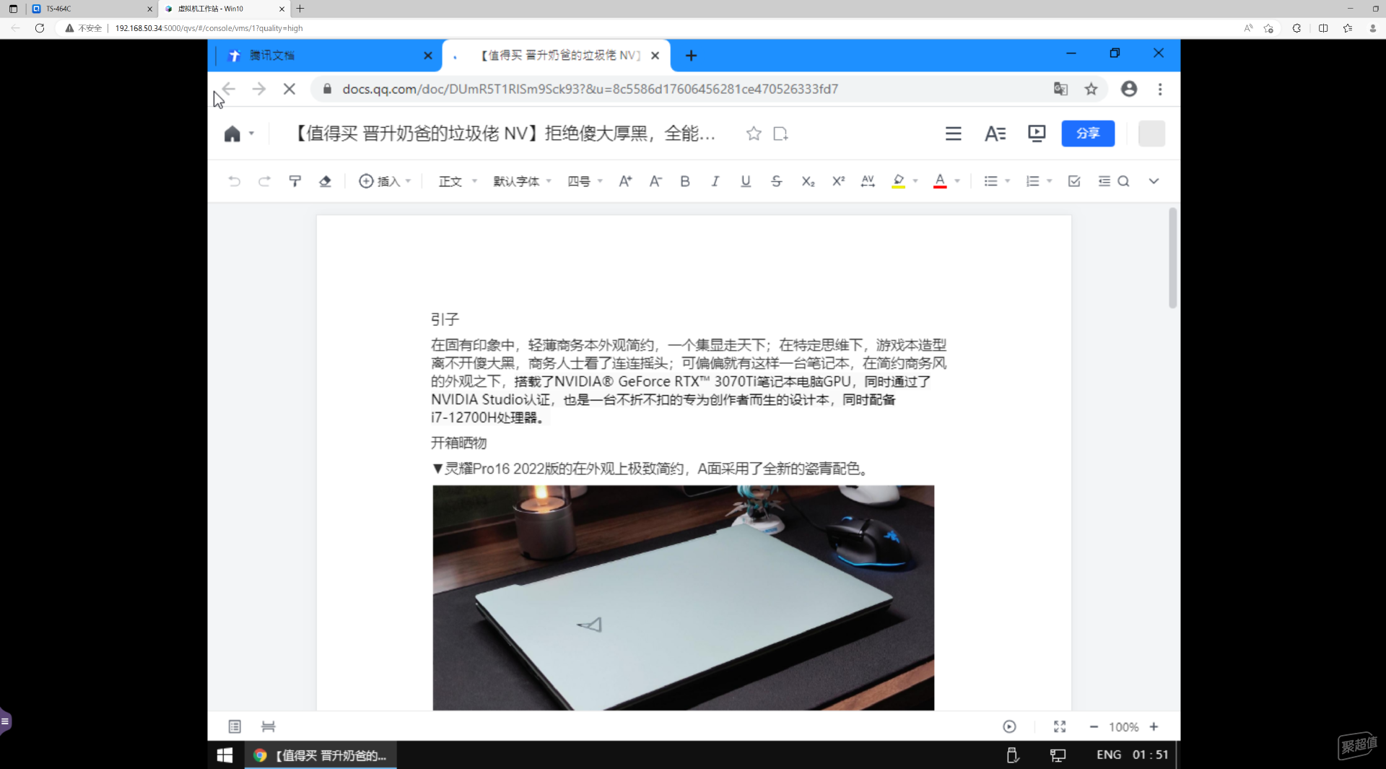Screen dimensions: 1386x769
Task: Click the user avatar placeholder
Action: (x=1151, y=134)
